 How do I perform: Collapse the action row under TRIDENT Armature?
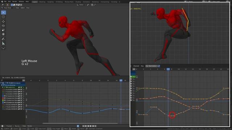pos(2,85)
